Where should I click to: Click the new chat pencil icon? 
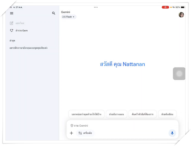11,23
